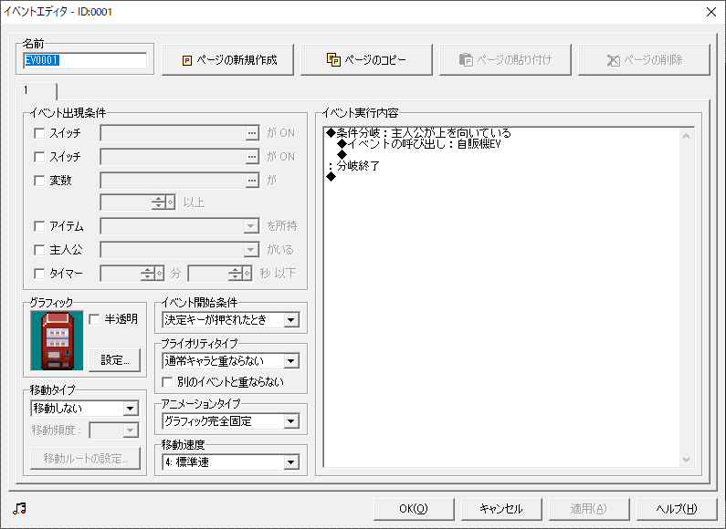Select the イベントの呼び出し command line
This screenshot has height=529, width=726.
[x=420, y=144]
